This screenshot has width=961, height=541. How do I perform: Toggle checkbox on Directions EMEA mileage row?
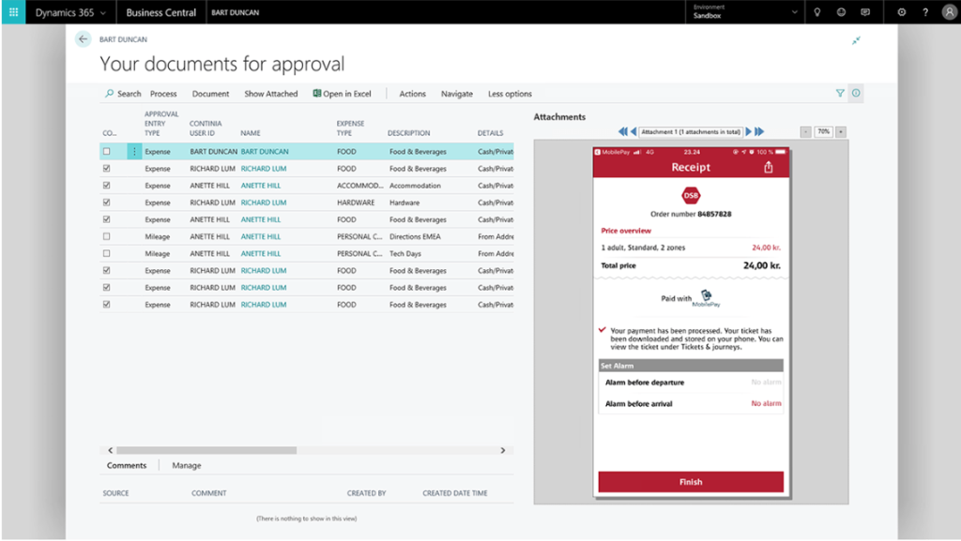pos(106,237)
